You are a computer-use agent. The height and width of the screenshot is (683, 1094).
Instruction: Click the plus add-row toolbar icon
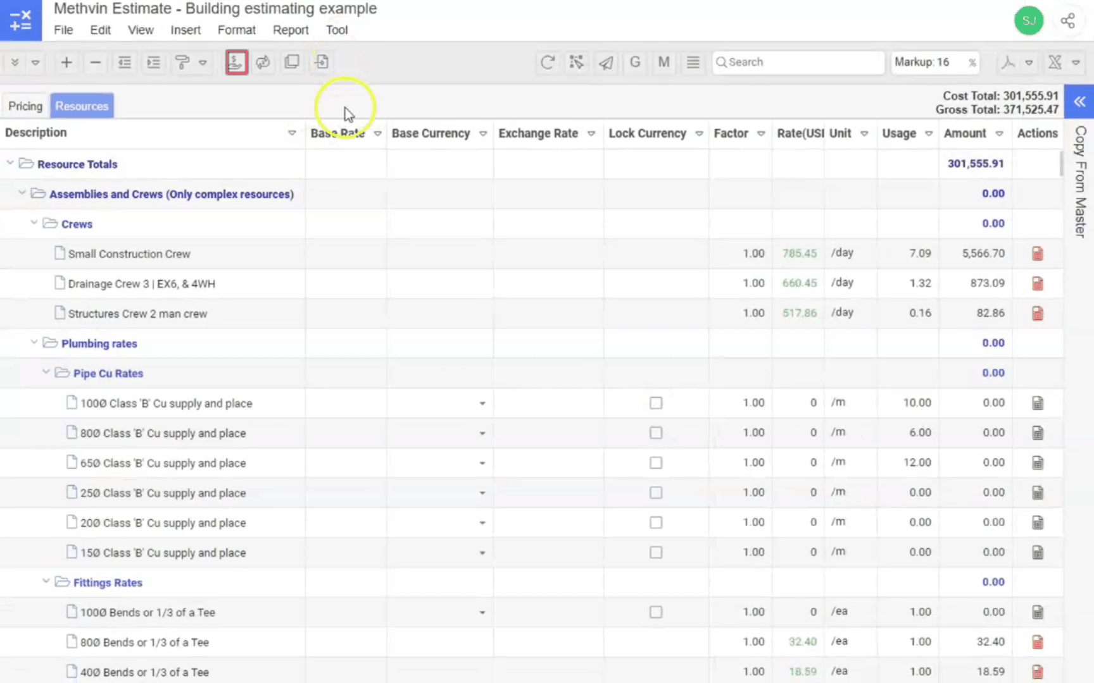click(66, 62)
